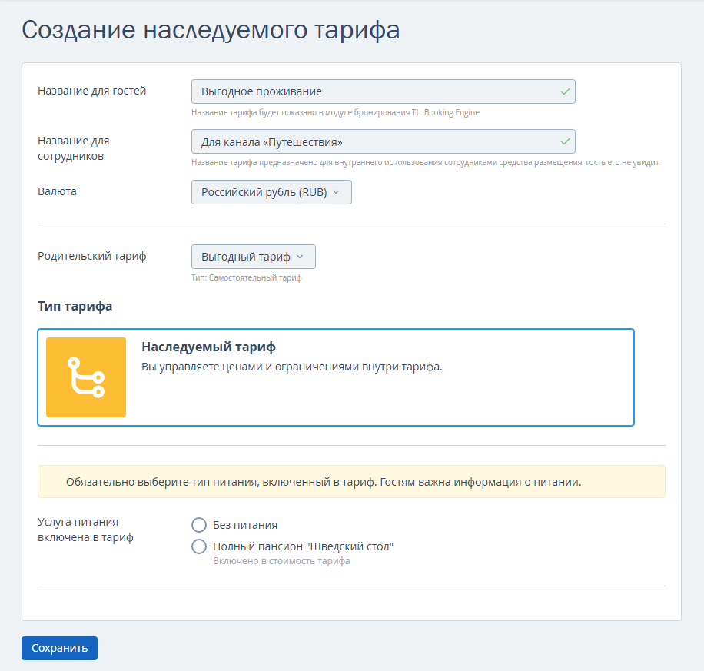Click the 'Тип тарифа' section heading
Viewport: 704px width, 671px height.
[x=75, y=307]
